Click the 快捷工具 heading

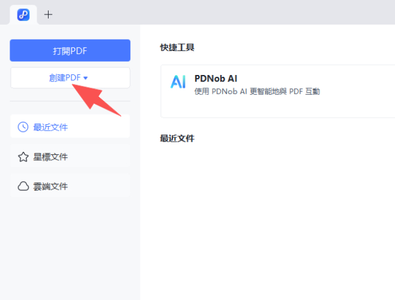coord(177,47)
